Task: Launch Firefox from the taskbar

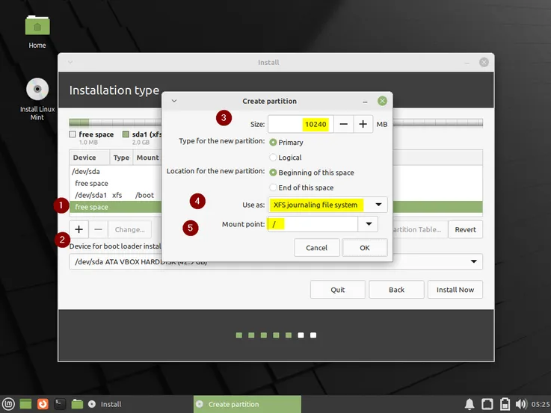Action: pyautogui.click(x=43, y=404)
